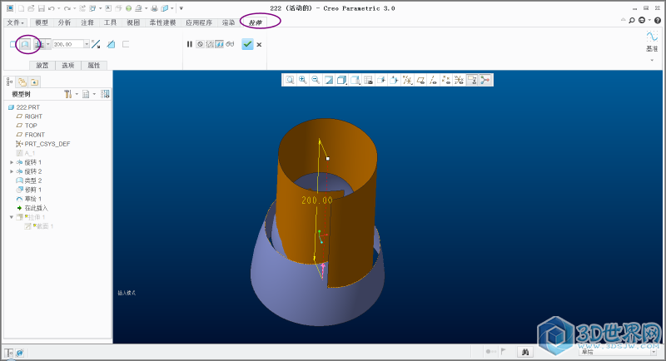Click the 200.00 depth input field

click(68, 44)
